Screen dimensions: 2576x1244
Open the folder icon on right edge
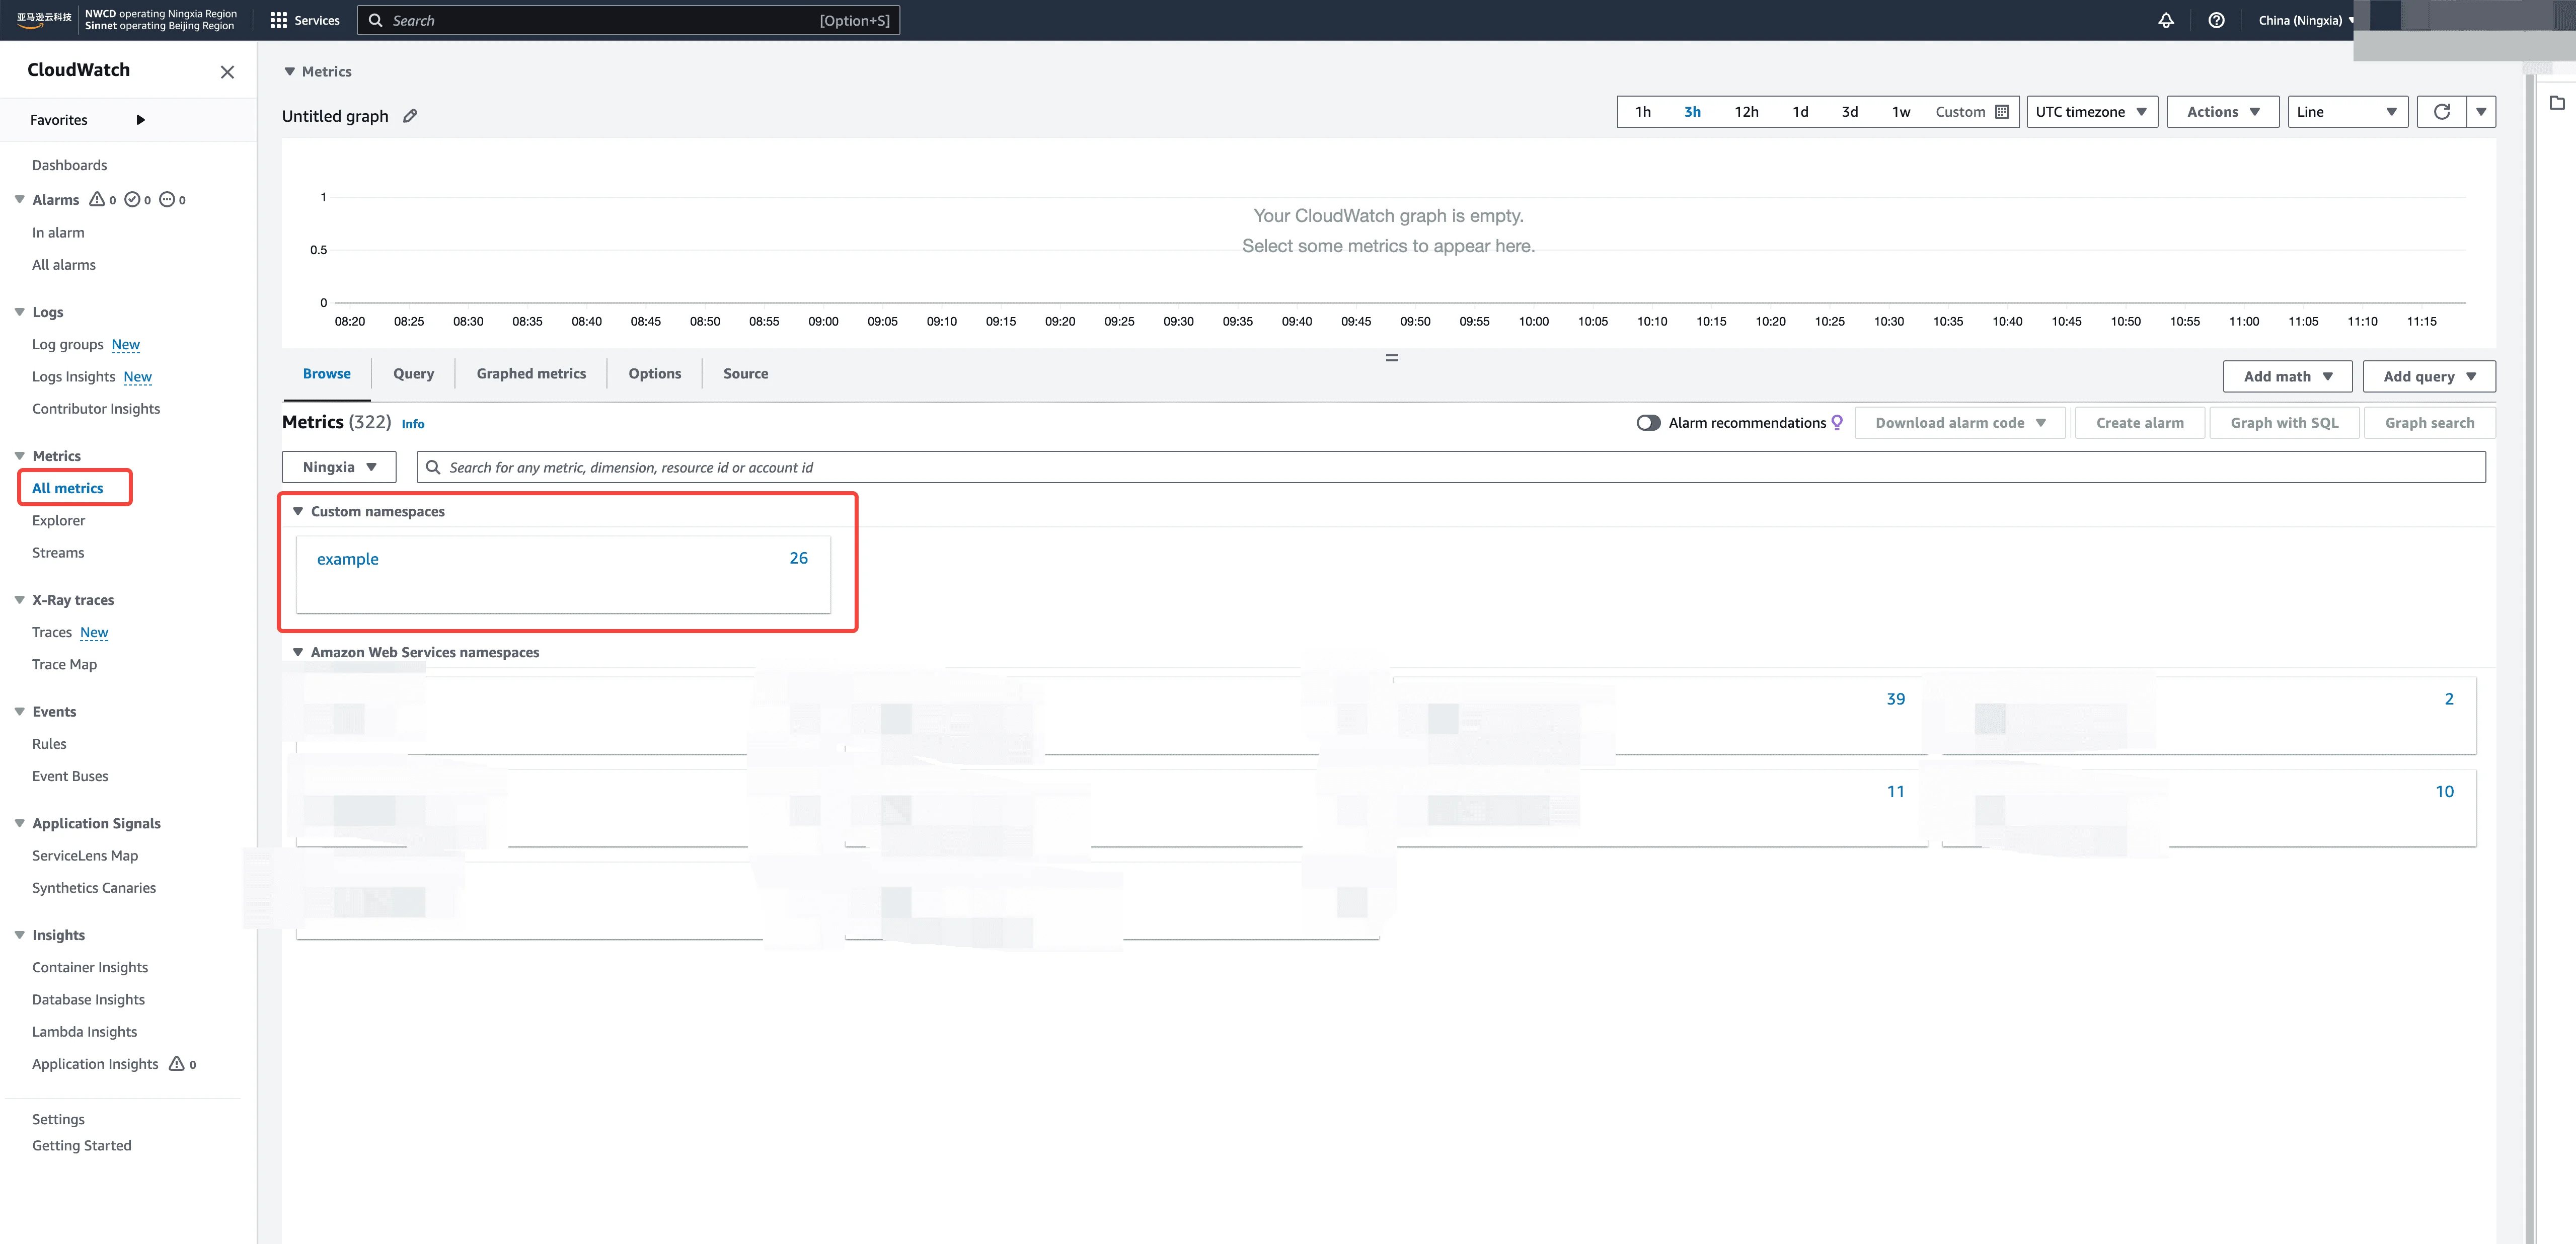2557,103
